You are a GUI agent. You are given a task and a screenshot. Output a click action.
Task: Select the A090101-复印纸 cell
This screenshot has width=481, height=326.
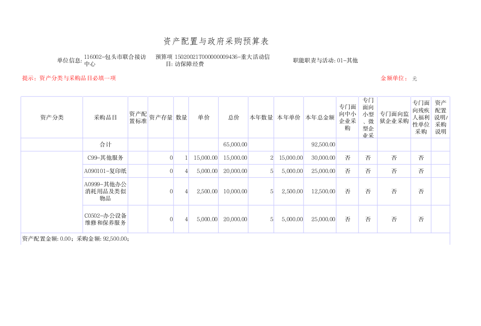click(105, 171)
